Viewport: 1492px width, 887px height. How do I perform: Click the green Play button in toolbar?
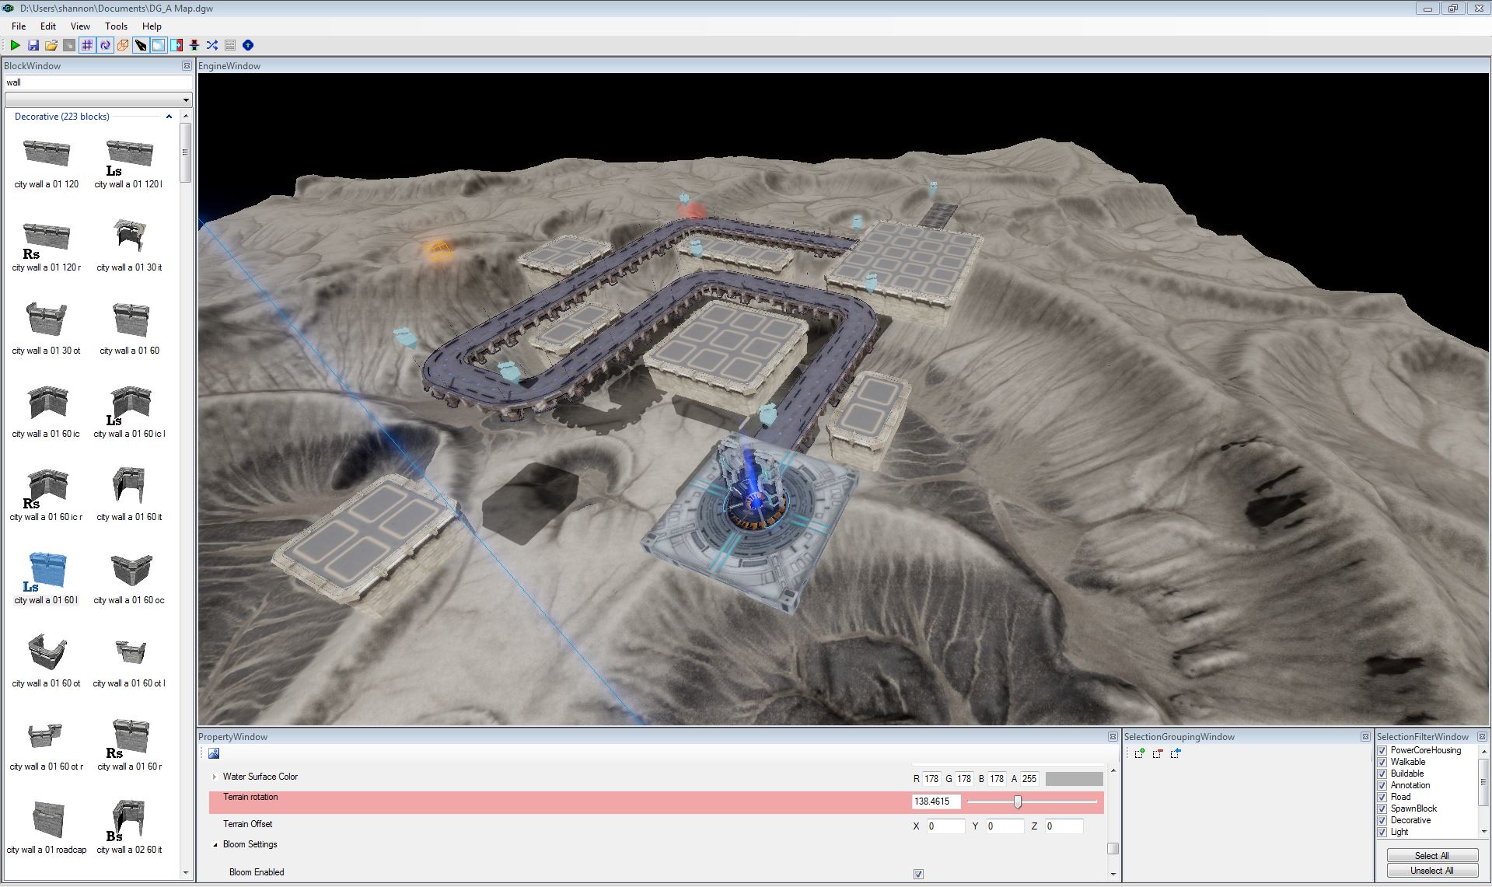coord(15,45)
